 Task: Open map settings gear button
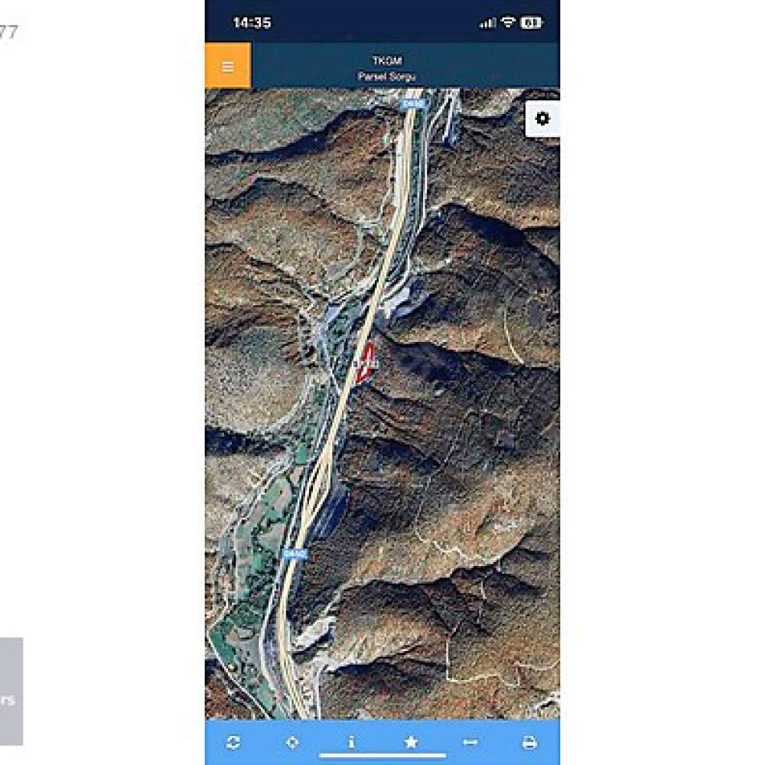pyautogui.click(x=542, y=119)
